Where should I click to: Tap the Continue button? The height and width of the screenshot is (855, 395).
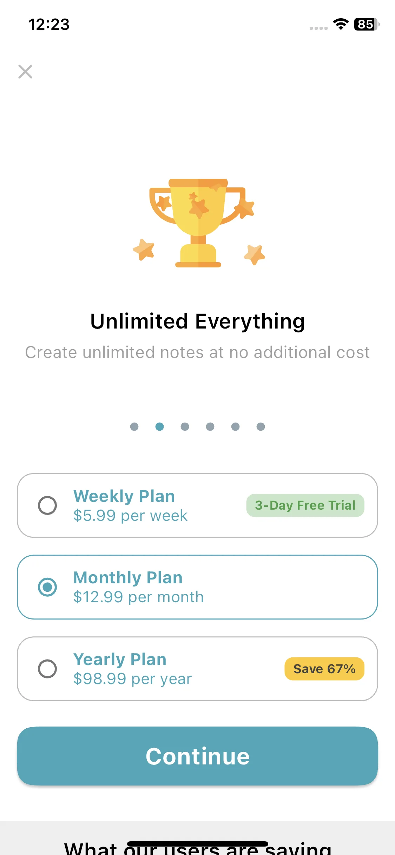[198, 756]
